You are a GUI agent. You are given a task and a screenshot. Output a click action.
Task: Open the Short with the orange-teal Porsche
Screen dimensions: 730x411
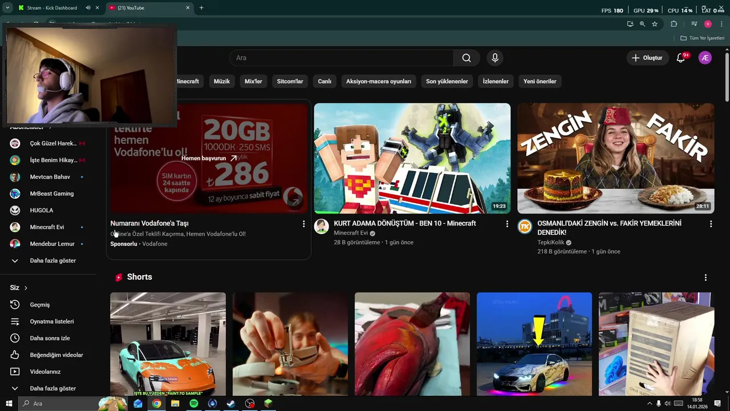click(168, 344)
